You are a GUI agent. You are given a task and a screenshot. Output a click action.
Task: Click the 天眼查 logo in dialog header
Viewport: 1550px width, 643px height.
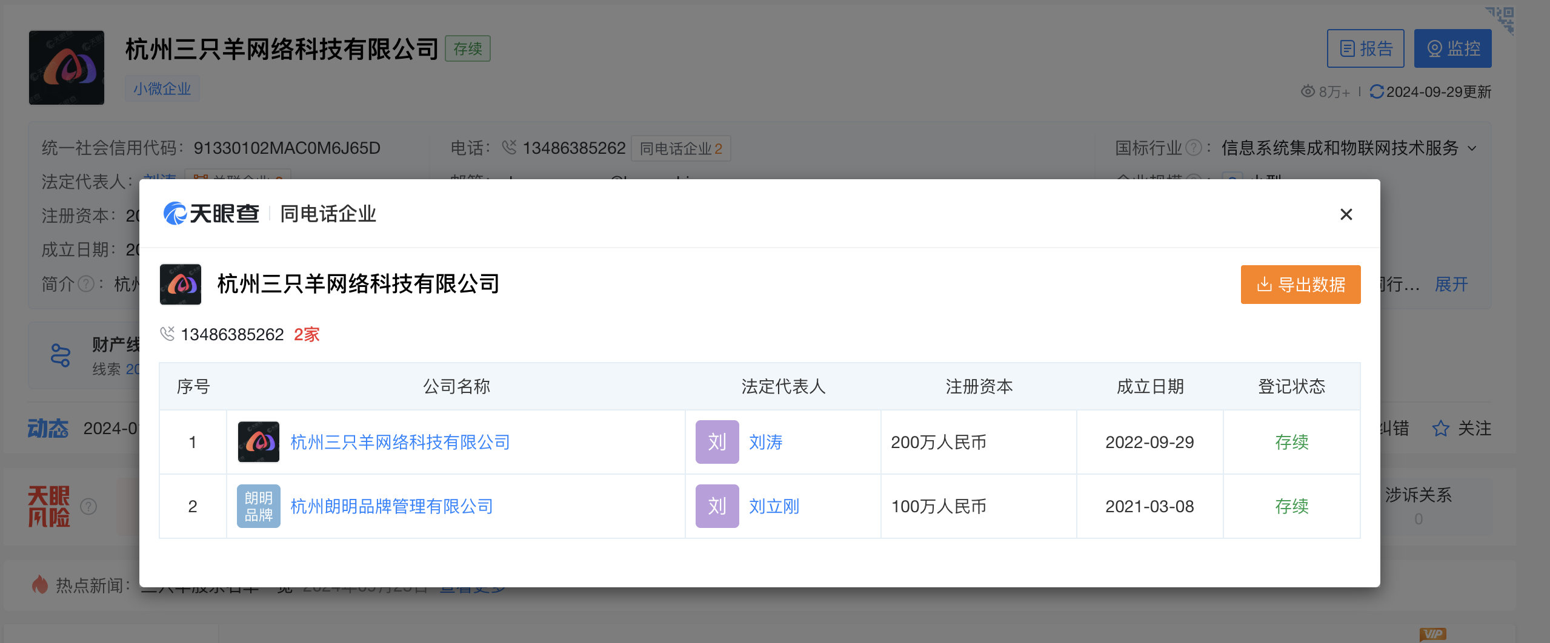coord(211,214)
